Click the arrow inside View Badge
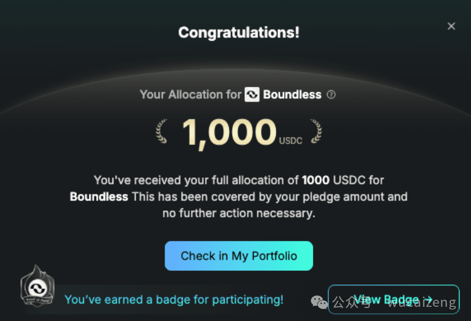The height and width of the screenshot is (321, 471). coord(427,299)
